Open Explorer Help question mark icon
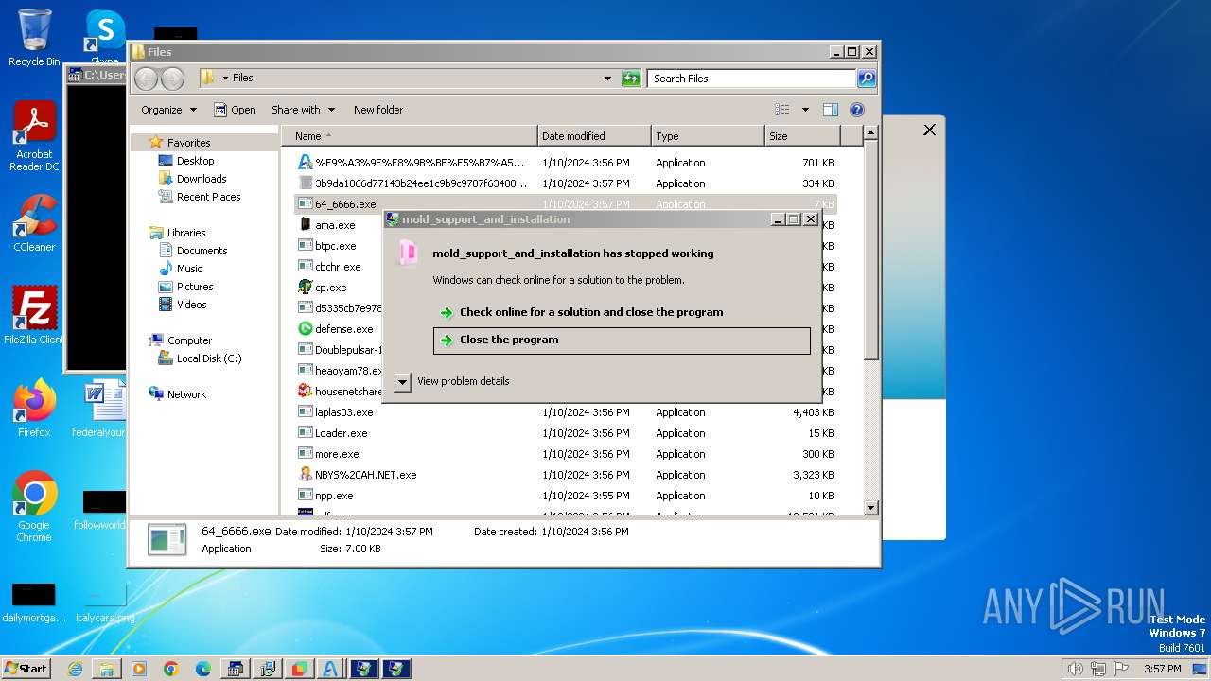1211x681 pixels. click(857, 110)
